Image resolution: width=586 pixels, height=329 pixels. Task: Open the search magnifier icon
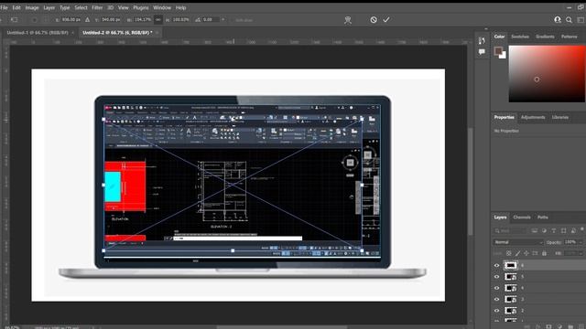click(x=569, y=20)
